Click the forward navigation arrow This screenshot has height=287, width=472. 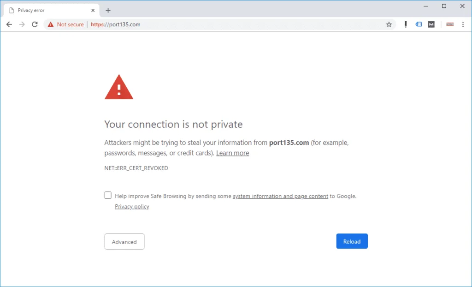[22, 24]
